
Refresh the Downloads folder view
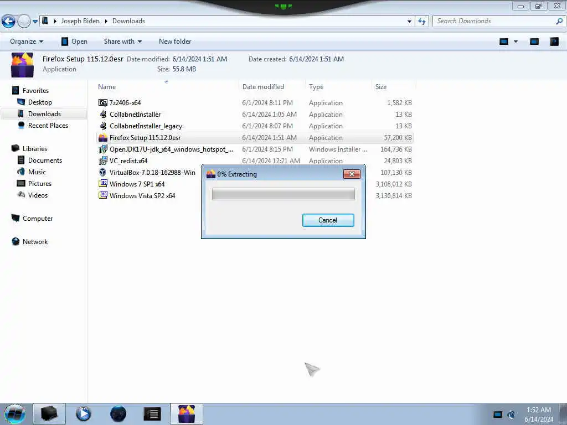(x=421, y=22)
